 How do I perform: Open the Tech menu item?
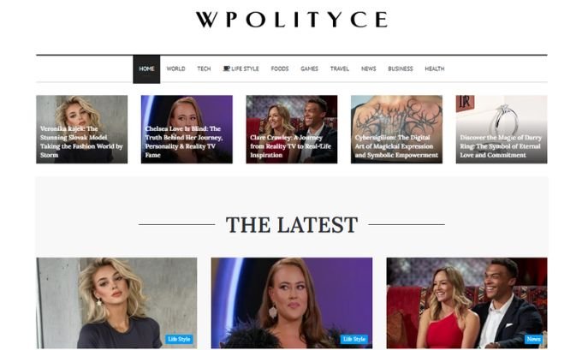pos(204,69)
